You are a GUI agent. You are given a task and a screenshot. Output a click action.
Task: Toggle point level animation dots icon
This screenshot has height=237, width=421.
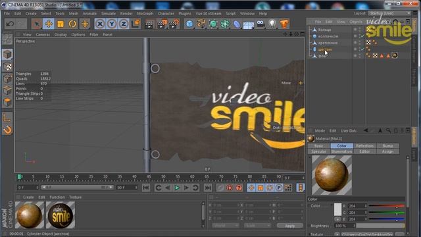point(288,188)
